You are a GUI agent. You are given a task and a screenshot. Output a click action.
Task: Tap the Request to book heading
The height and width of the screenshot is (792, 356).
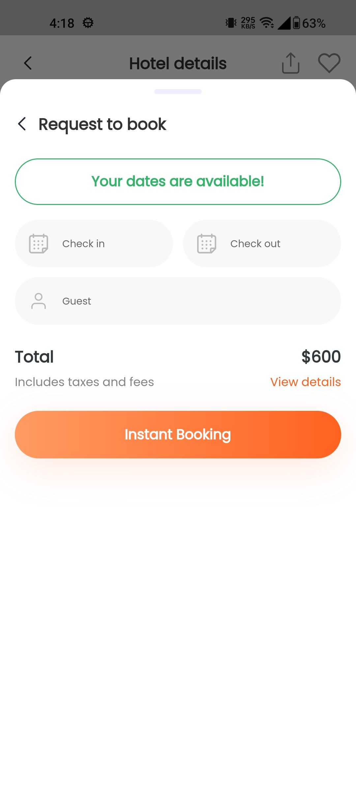click(102, 124)
